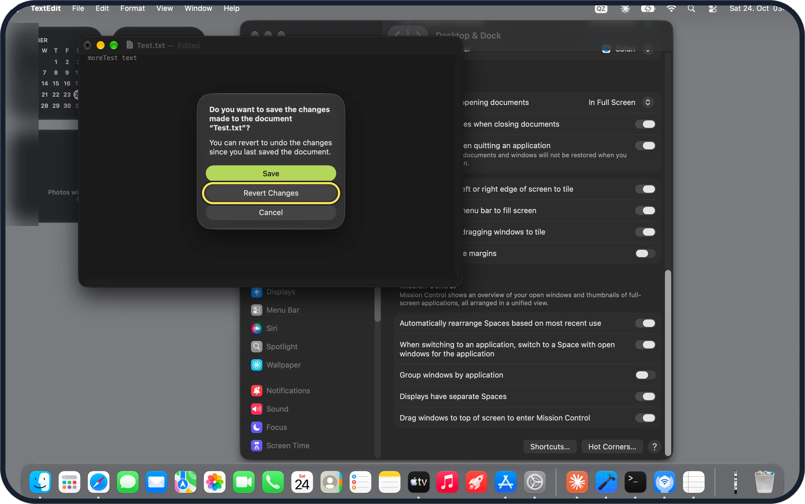The image size is (805, 504).
Task: Click the Settings content pane scrollbar
Action: [x=667, y=363]
